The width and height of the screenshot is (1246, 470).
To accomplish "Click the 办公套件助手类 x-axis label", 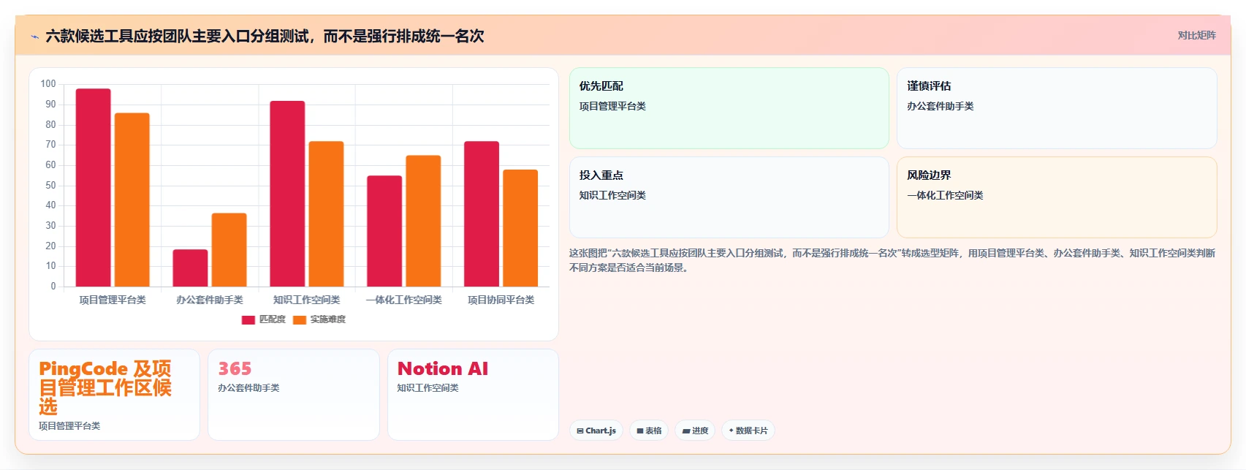I will (x=210, y=300).
